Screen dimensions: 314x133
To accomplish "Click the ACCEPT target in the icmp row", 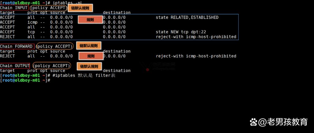I will (7, 22).
